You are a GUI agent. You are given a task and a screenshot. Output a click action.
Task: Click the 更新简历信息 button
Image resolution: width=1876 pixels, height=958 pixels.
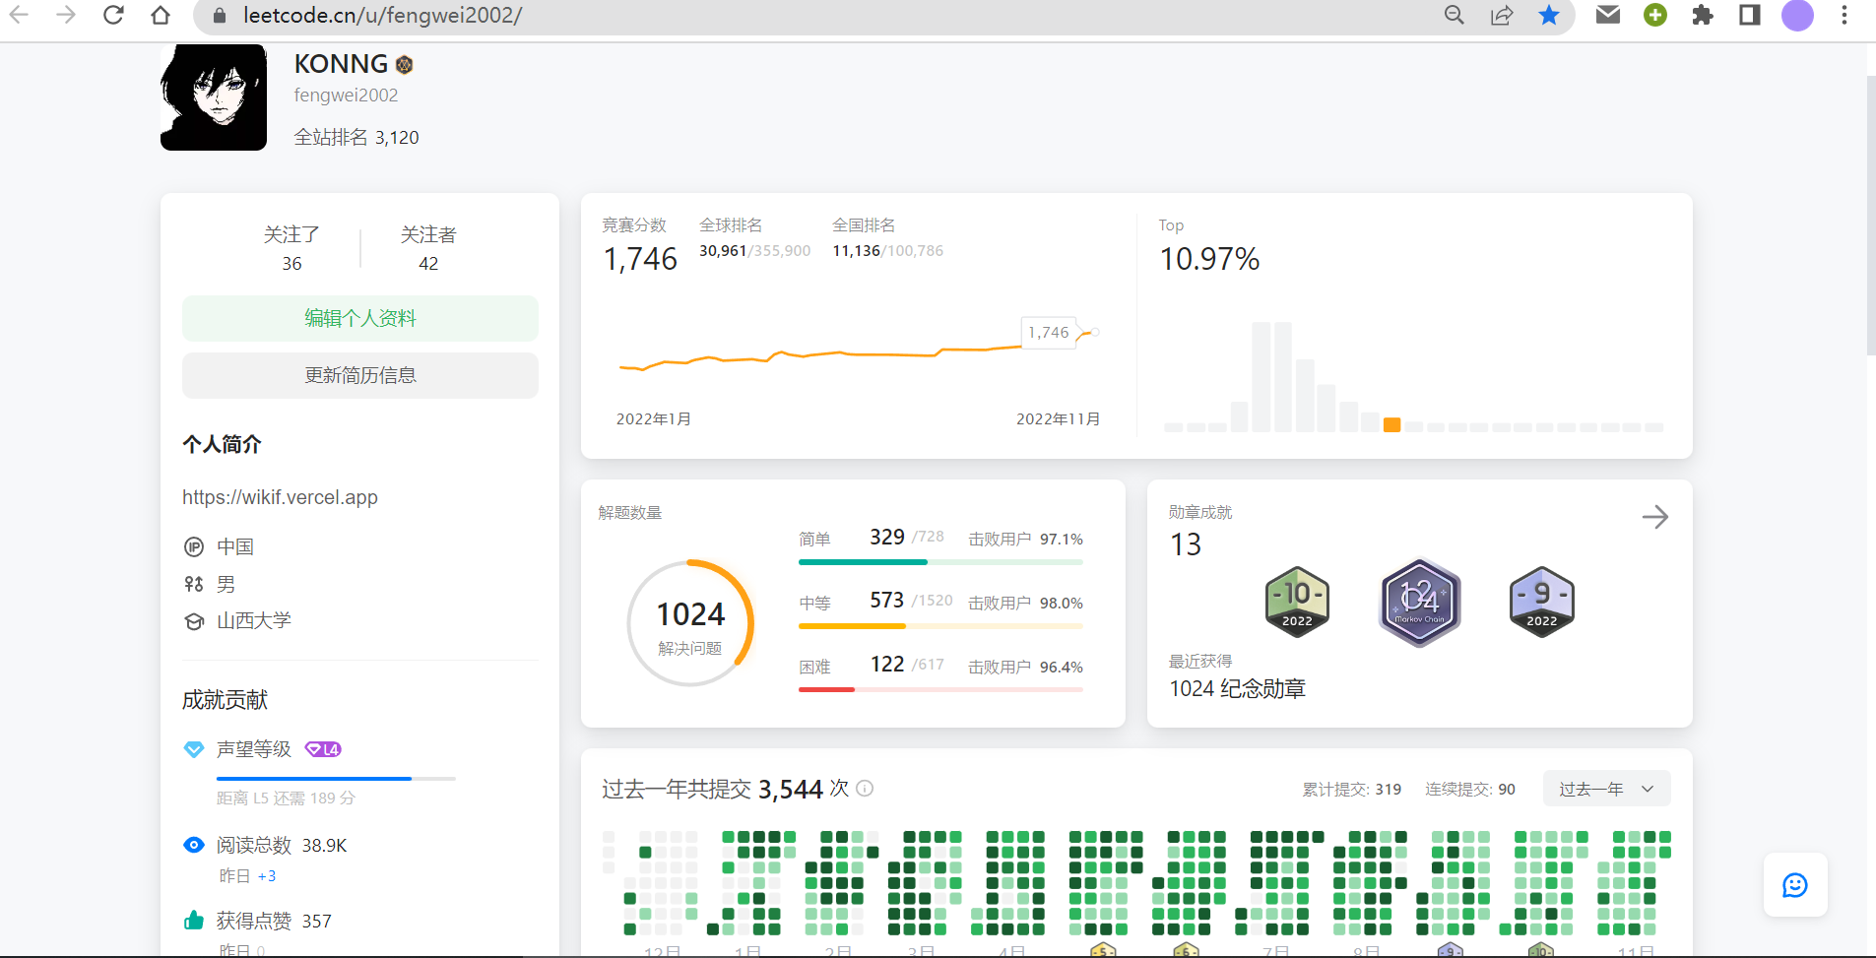[360, 375]
